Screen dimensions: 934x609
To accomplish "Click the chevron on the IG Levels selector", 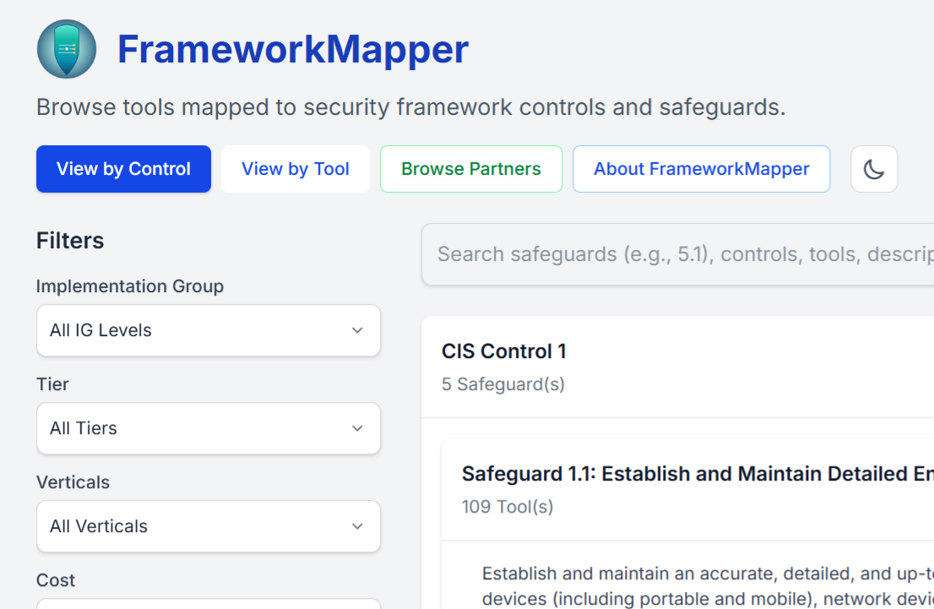I will pos(357,330).
